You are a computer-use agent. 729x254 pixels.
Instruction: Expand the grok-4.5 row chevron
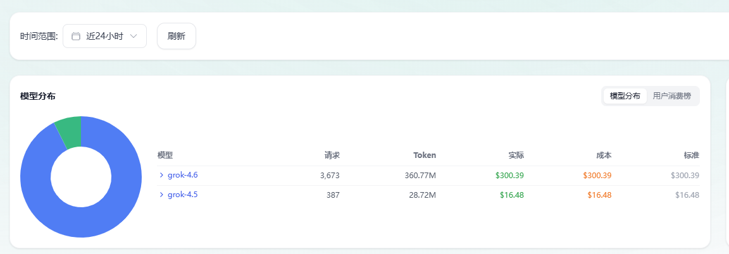161,195
